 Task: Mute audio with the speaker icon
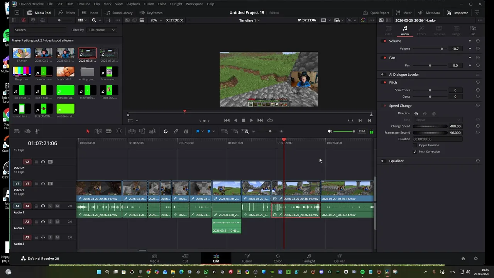[330, 131]
